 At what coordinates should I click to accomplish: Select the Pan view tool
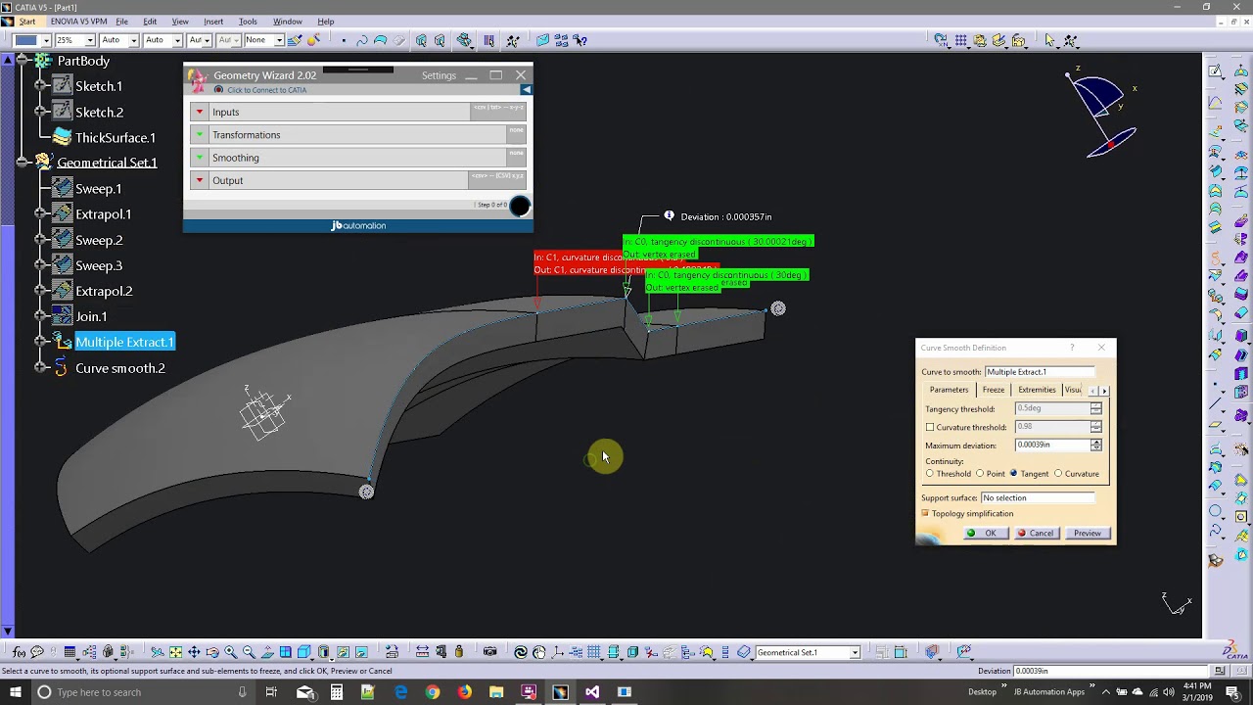coord(194,652)
